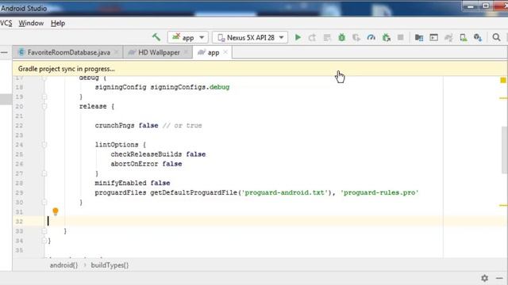508x285 pixels.
Task: Click the android{} breadcrumb
Action: tap(63, 265)
